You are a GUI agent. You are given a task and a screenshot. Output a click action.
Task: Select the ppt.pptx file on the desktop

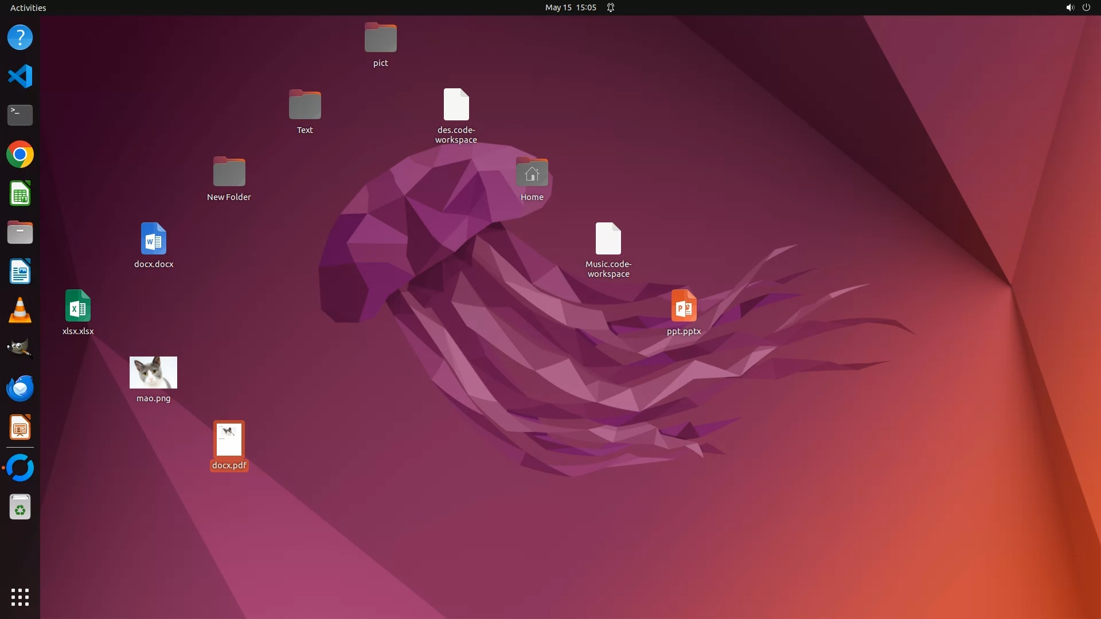(684, 306)
